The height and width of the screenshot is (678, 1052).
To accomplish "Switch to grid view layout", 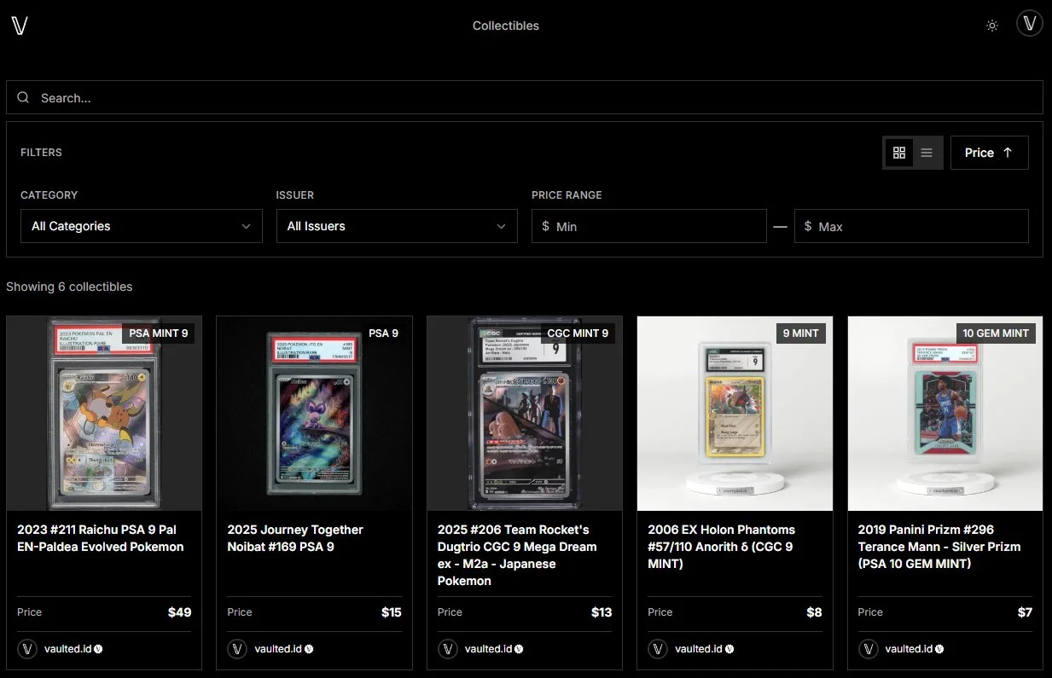I will pos(898,153).
